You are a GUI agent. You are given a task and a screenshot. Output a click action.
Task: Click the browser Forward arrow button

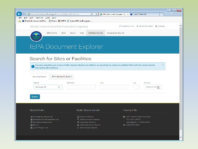[24, 14]
